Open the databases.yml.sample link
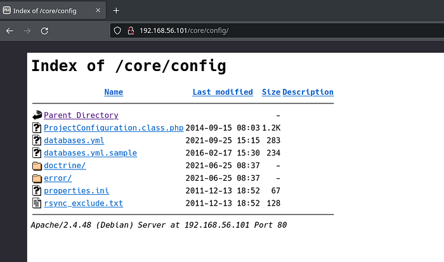444x262 pixels. coord(90,153)
